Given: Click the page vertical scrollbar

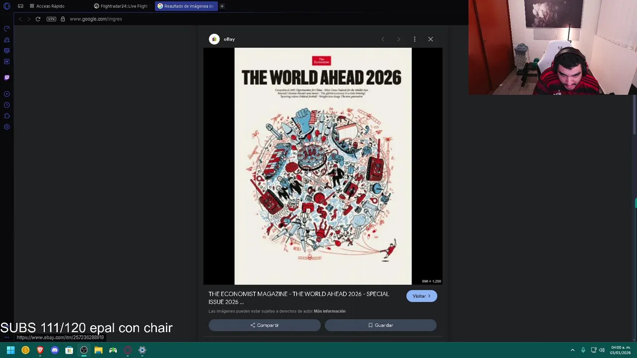Looking at the screenshot, I should [635, 114].
